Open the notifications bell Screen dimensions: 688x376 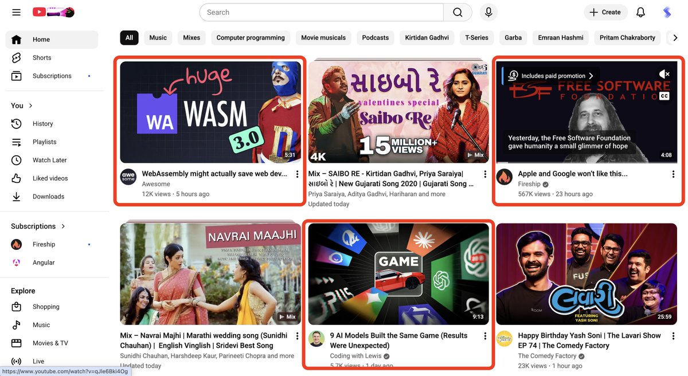641,12
